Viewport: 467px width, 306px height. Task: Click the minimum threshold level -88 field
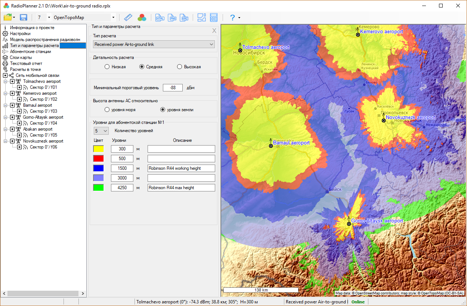tap(173, 88)
